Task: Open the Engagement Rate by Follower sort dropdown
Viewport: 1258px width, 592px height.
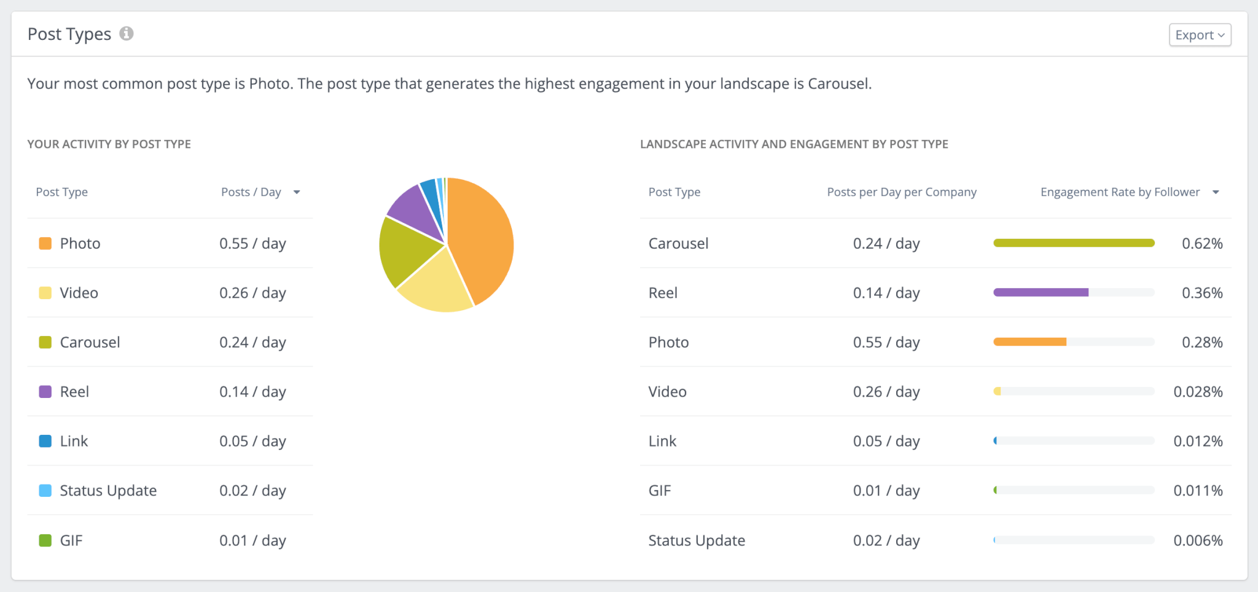Action: [1216, 192]
